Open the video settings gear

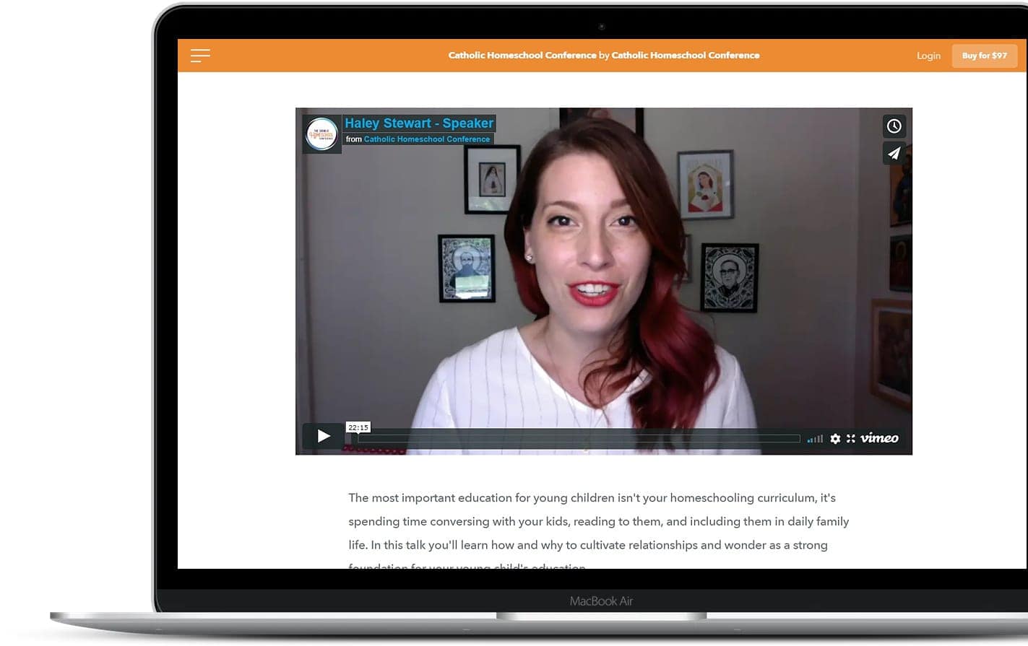pyautogui.click(x=835, y=438)
